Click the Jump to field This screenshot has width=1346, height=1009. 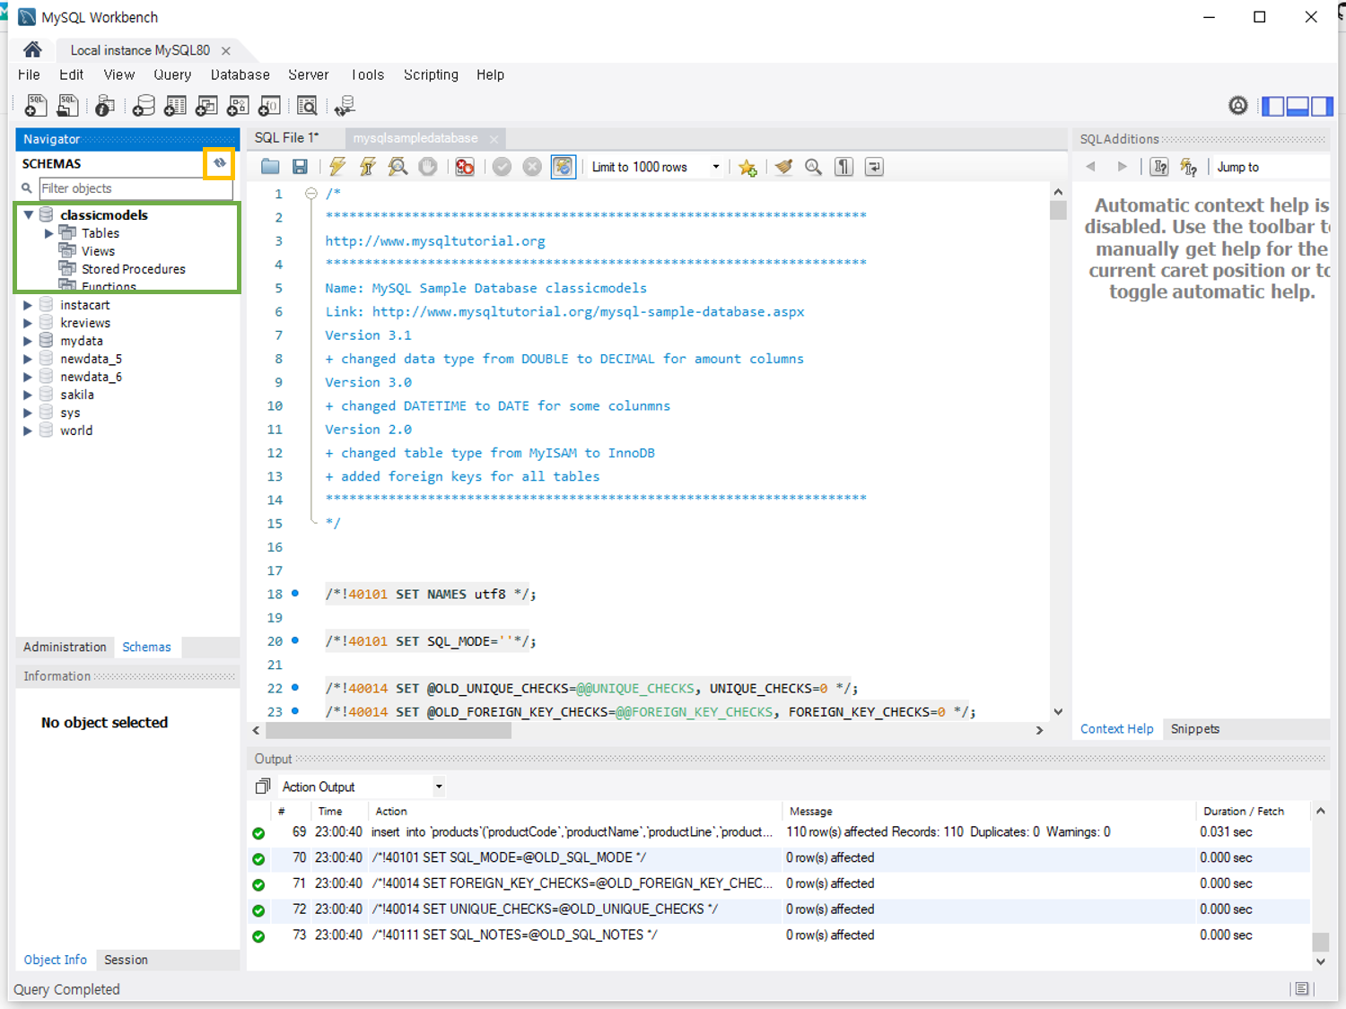(x=1270, y=167)
